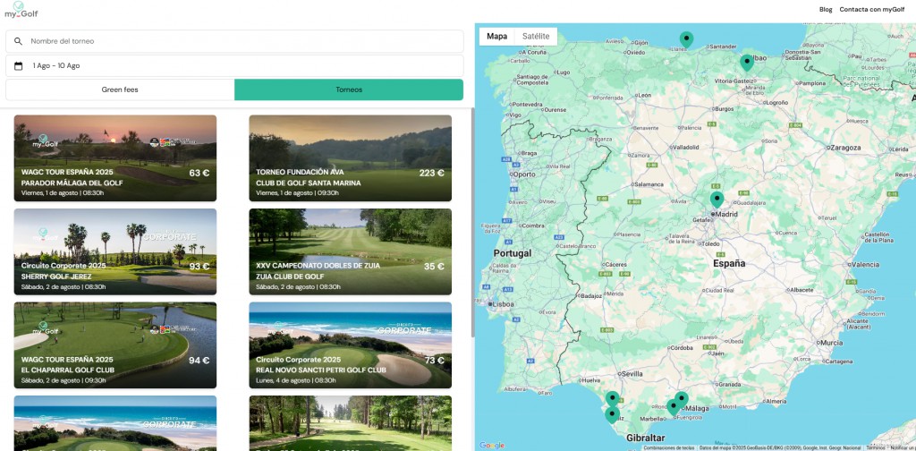Click the Portugal country label on map
Viewport: 916px width, 451px height.
point(513,253)
